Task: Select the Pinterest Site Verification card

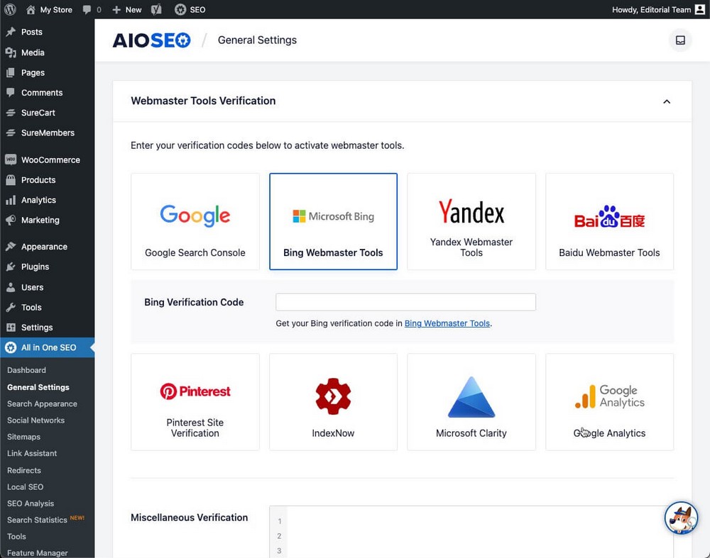Action: [195, 402]
